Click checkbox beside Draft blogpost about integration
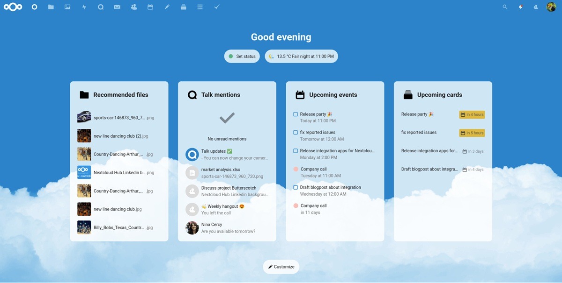562x283 pixels. coord(296,188)
